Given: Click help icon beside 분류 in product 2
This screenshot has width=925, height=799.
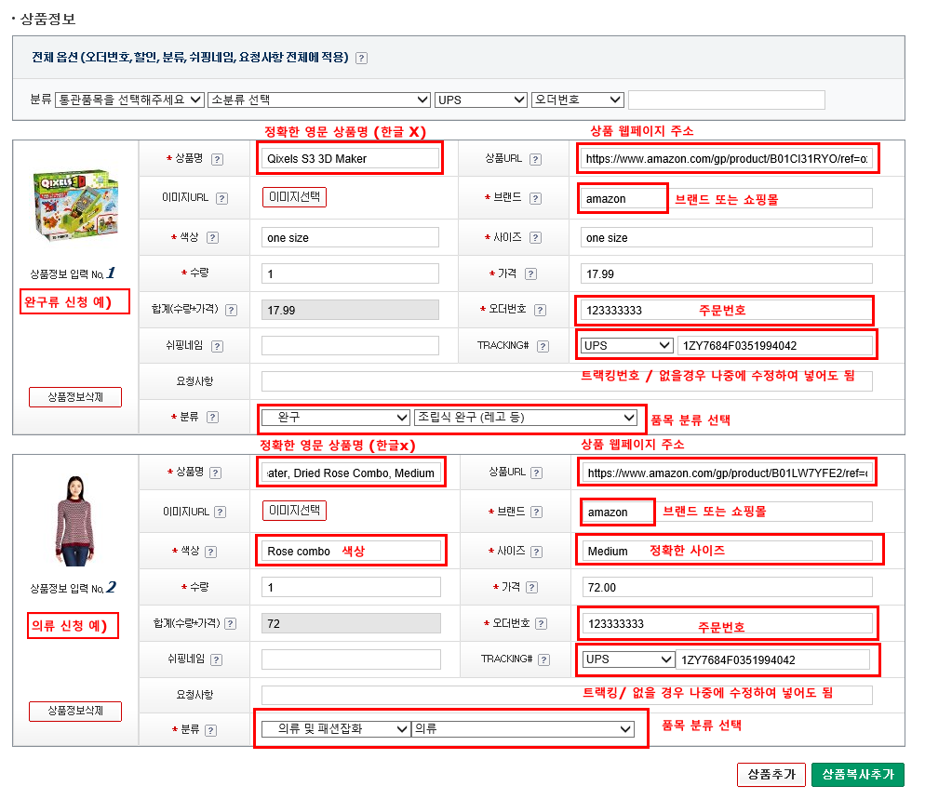Looking at the screenshot, I should [210, 730].
